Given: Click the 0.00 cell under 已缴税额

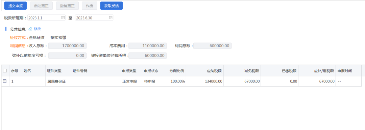Looking at the screenshot, I should pos(279,81).
